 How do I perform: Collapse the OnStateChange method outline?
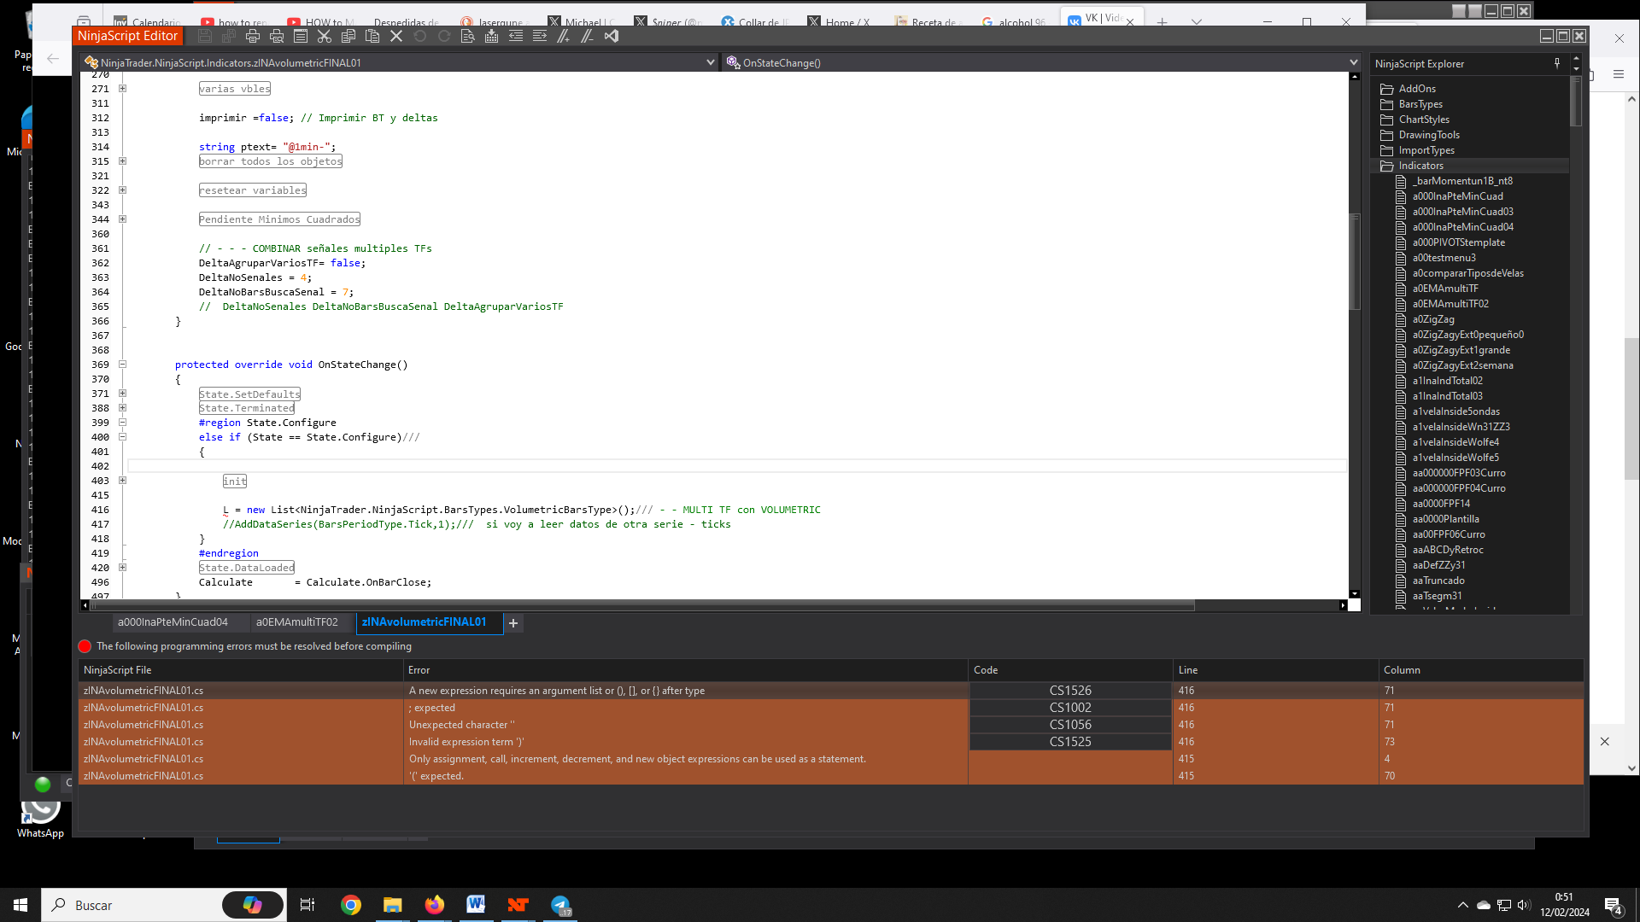coord(123,365)
